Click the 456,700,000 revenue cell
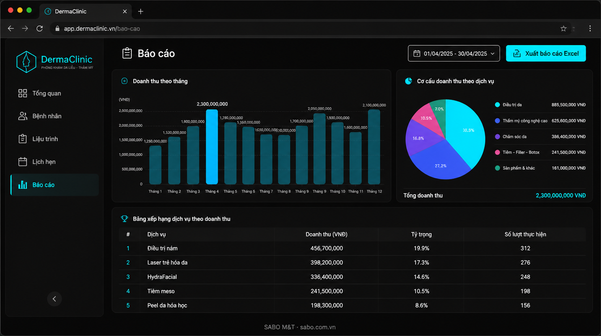This screenshot has height=336, width=601. tap(326, 248)
